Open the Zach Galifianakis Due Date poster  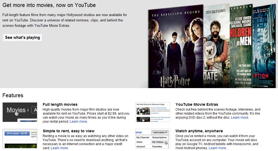point(217,46)
